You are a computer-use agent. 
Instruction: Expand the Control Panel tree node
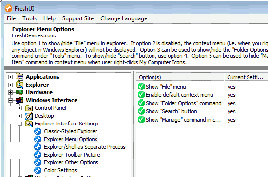pos(19,108)
